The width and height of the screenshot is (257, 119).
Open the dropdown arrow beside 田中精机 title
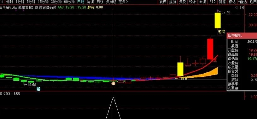[36, 8]
